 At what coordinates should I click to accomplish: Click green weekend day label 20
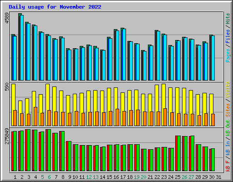[x=143, y=177]
